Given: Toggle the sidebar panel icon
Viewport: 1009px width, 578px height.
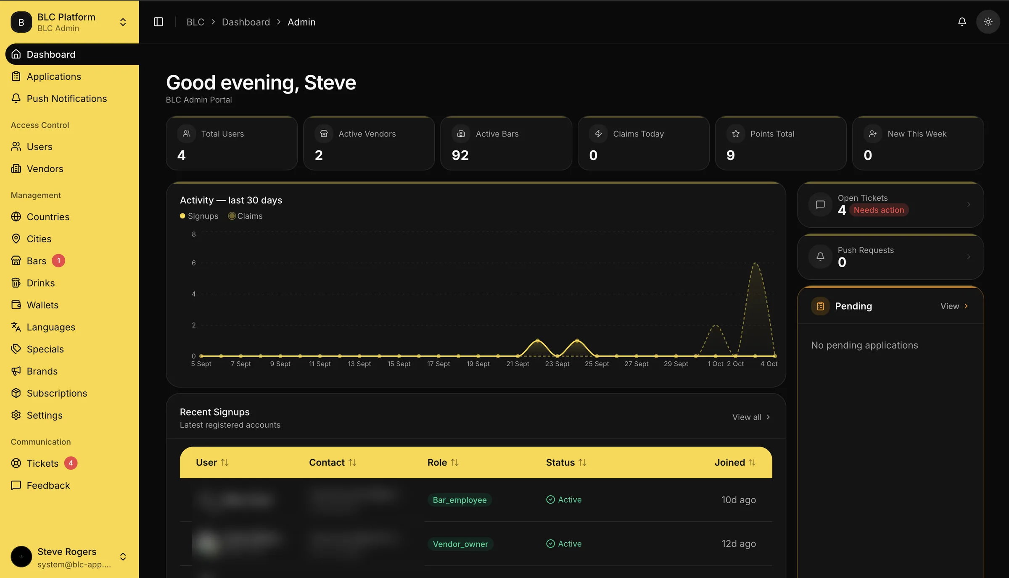Looking at the screenshot, I should click(x=158, y=22).
